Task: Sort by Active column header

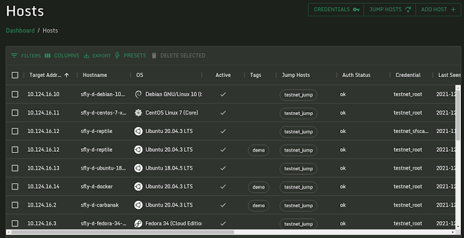Action: tap(223, 75)
